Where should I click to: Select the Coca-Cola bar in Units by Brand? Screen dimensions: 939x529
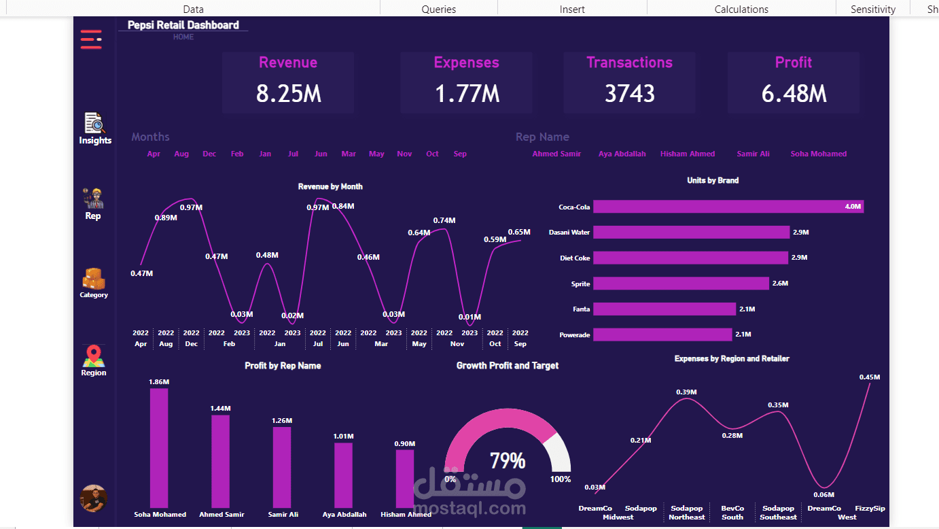coord(728,207)
